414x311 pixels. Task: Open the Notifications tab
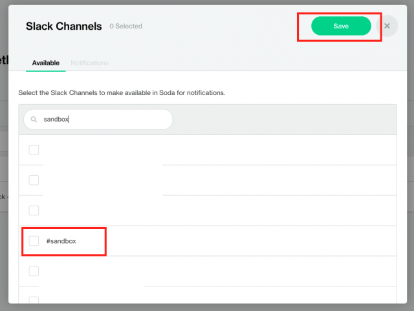pos(89,63)
